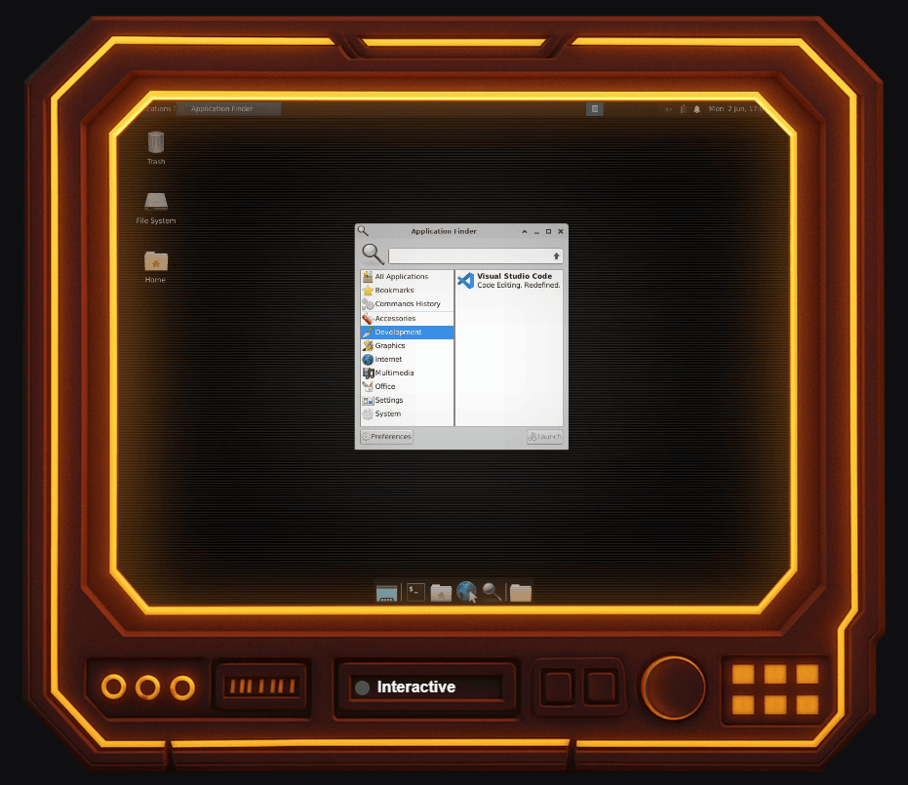Choose the Office category
Screen dimensions: 908x785
[x=407, y=387]
